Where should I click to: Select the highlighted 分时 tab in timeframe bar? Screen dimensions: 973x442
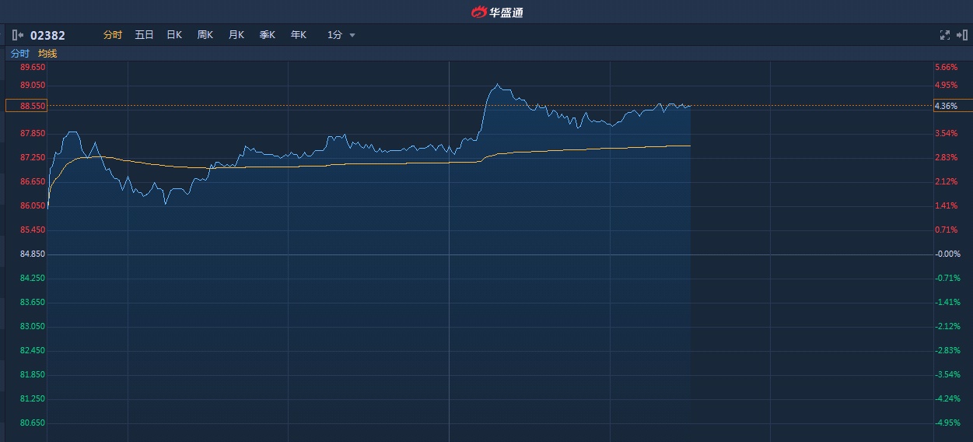tap(113, 35)
